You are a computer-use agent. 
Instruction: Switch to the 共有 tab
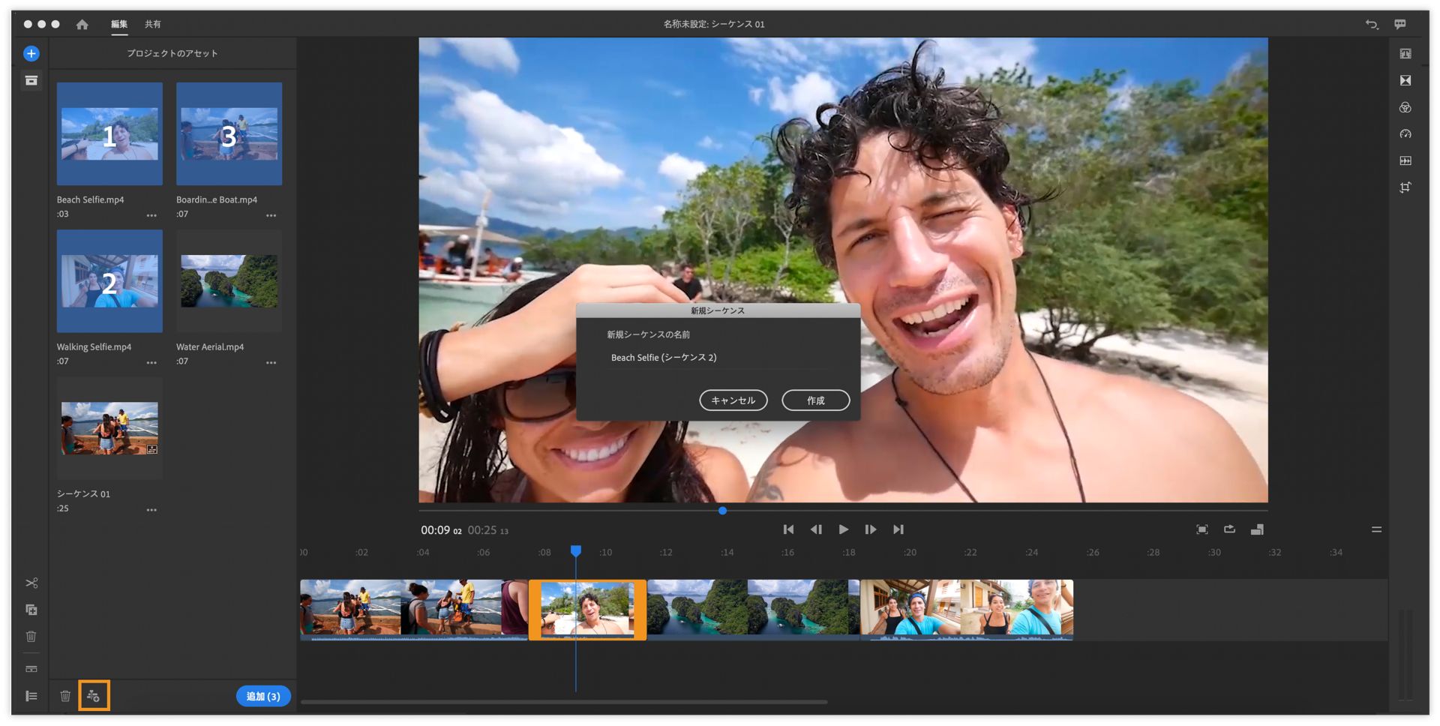tap(153, 24)
